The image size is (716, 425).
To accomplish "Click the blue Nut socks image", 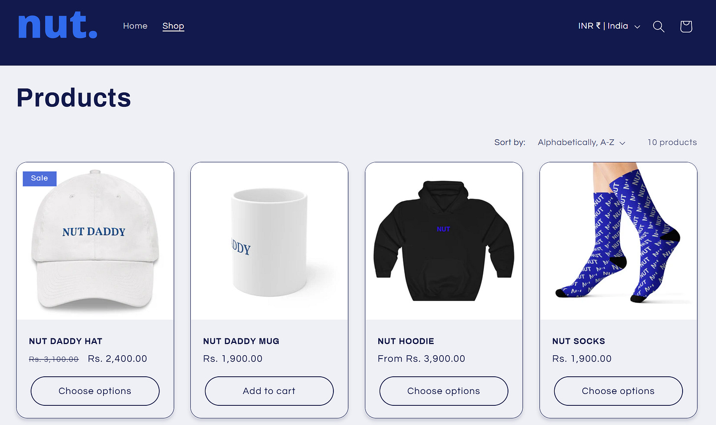I will (x=618, y=241).
